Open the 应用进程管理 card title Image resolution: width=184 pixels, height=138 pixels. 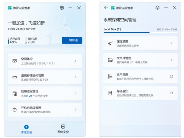coord(30,91)
